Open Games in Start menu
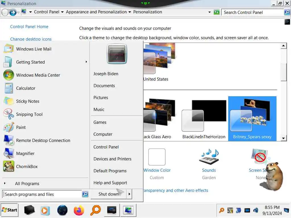Screen dimensions: 291x218 point(100,122)
